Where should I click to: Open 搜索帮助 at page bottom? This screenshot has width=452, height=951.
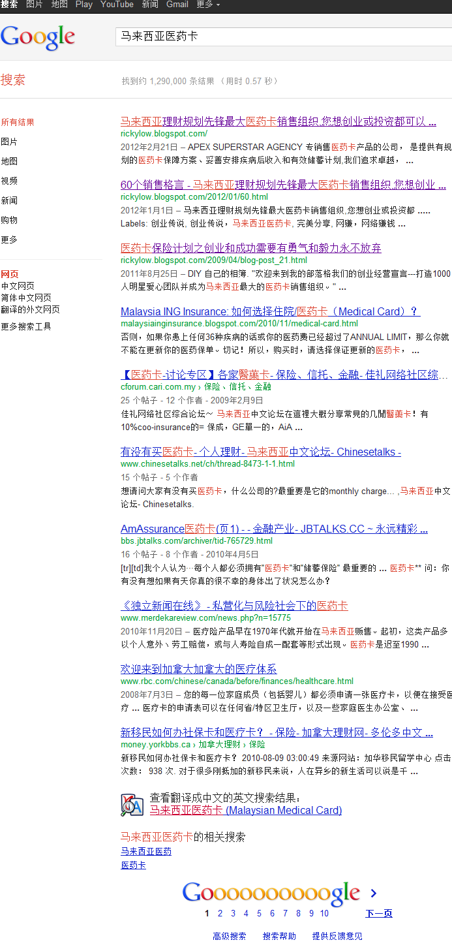point(279,936)
